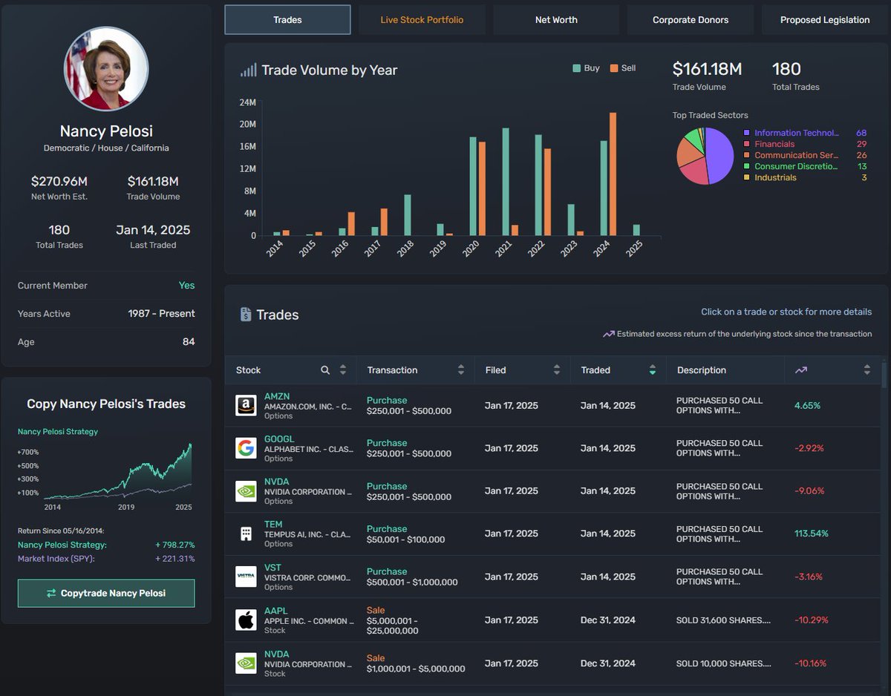Open the Proposed Legislation tab
891x696 pixels.
(x=825, y=20)
